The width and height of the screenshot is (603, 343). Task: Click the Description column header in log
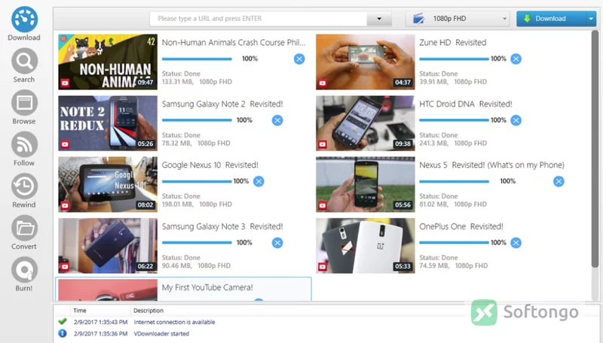click(148, 311)
